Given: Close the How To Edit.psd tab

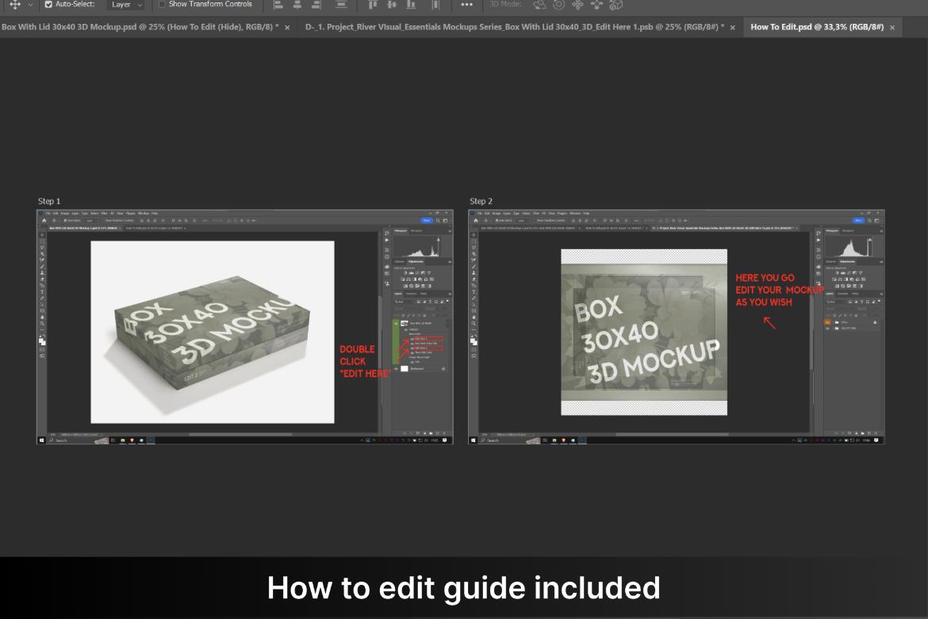Looking at the screenshot, I should (892, 27).
